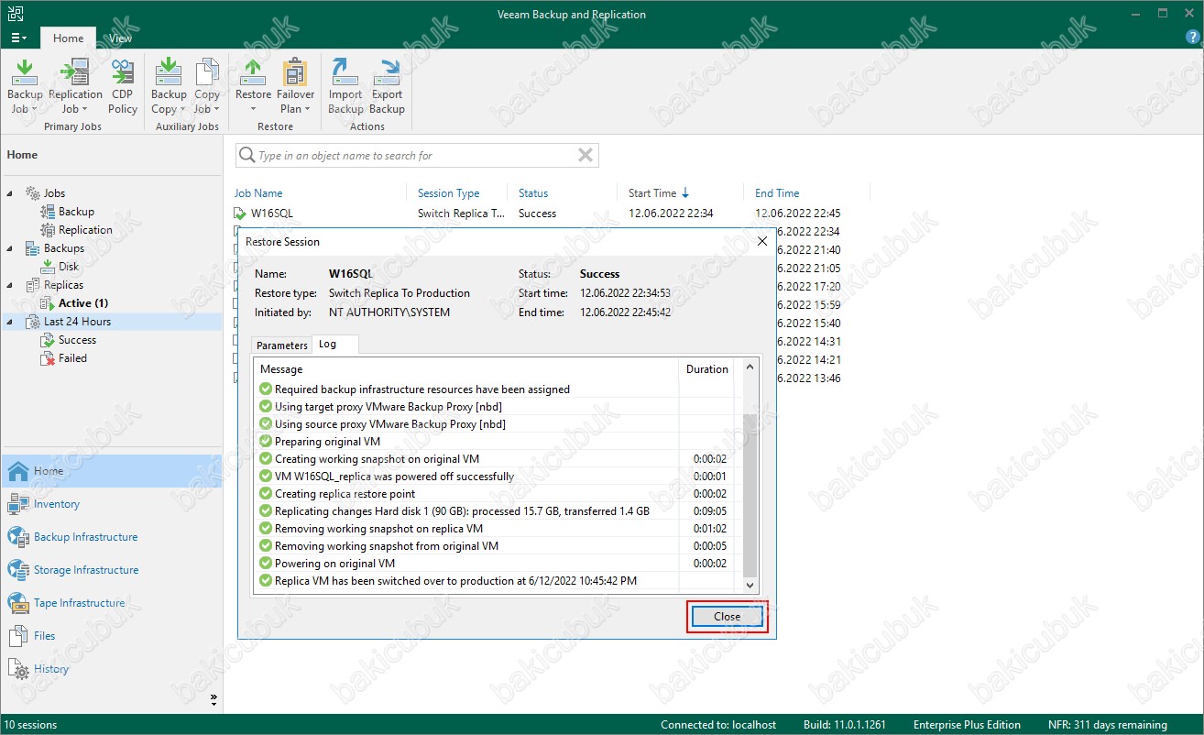Select 'VM W16SQL_replica was powered off' log entry

(x=495, y=477)
